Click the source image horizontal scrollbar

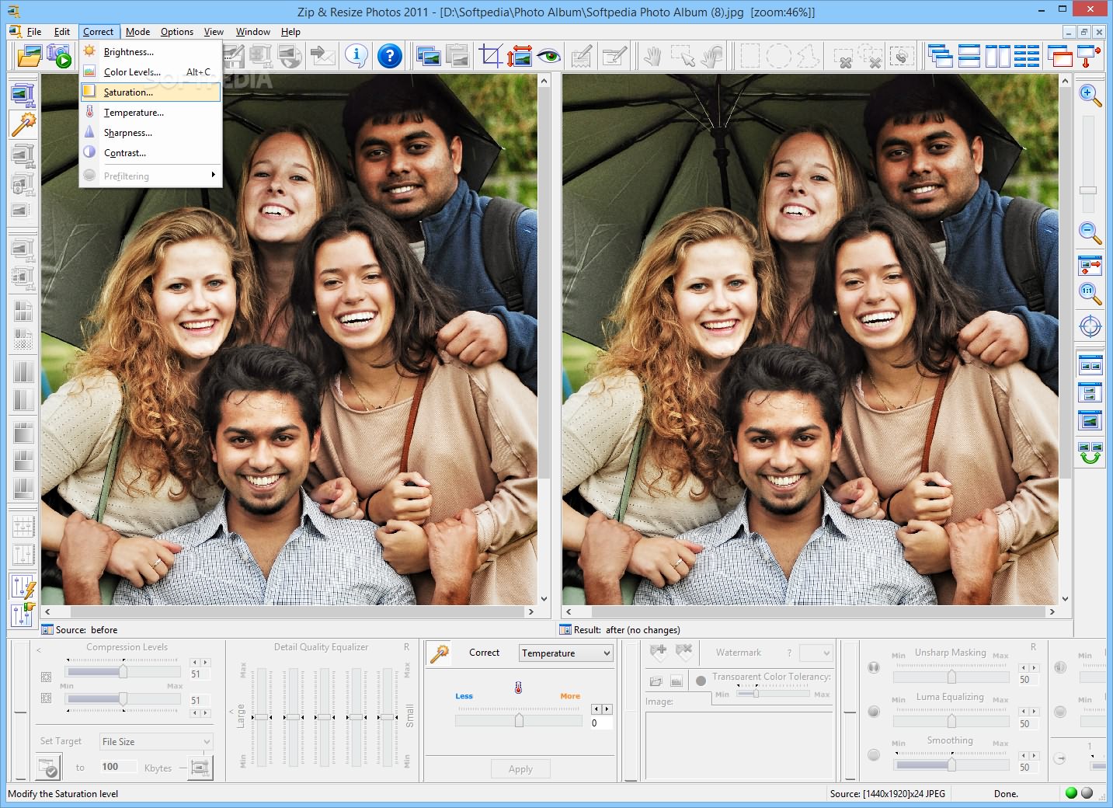click(288, 611)
